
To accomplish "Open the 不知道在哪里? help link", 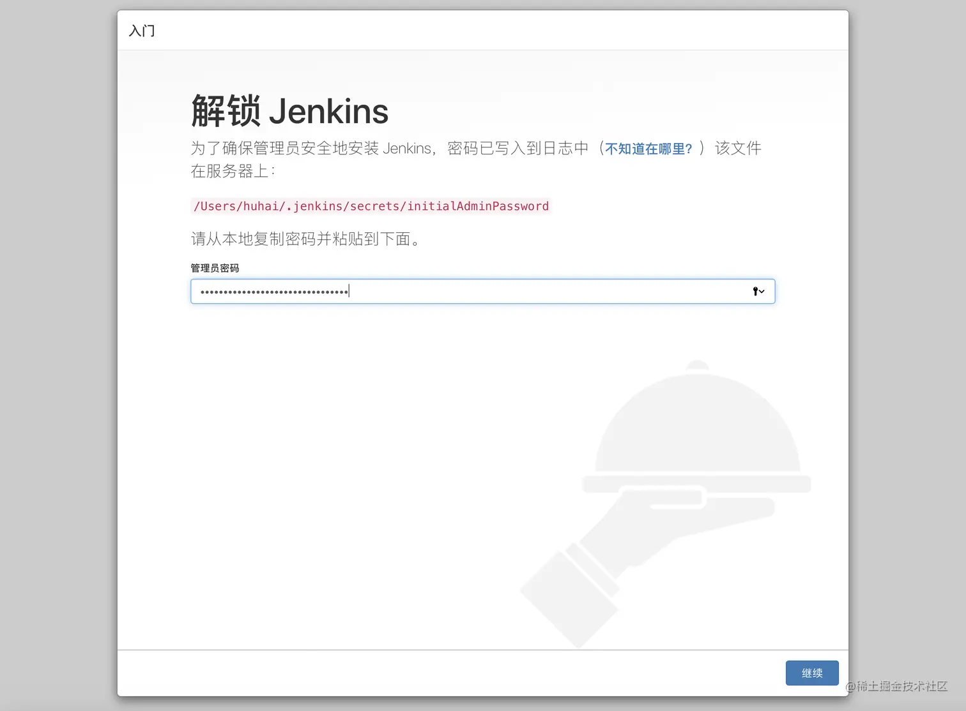I will click(x=648, y=149).
